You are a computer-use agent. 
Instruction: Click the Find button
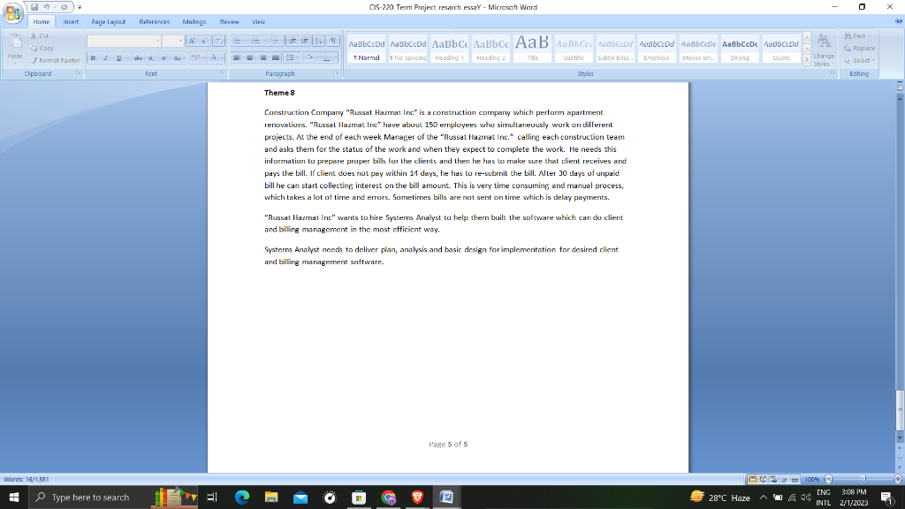click(856, 35)
